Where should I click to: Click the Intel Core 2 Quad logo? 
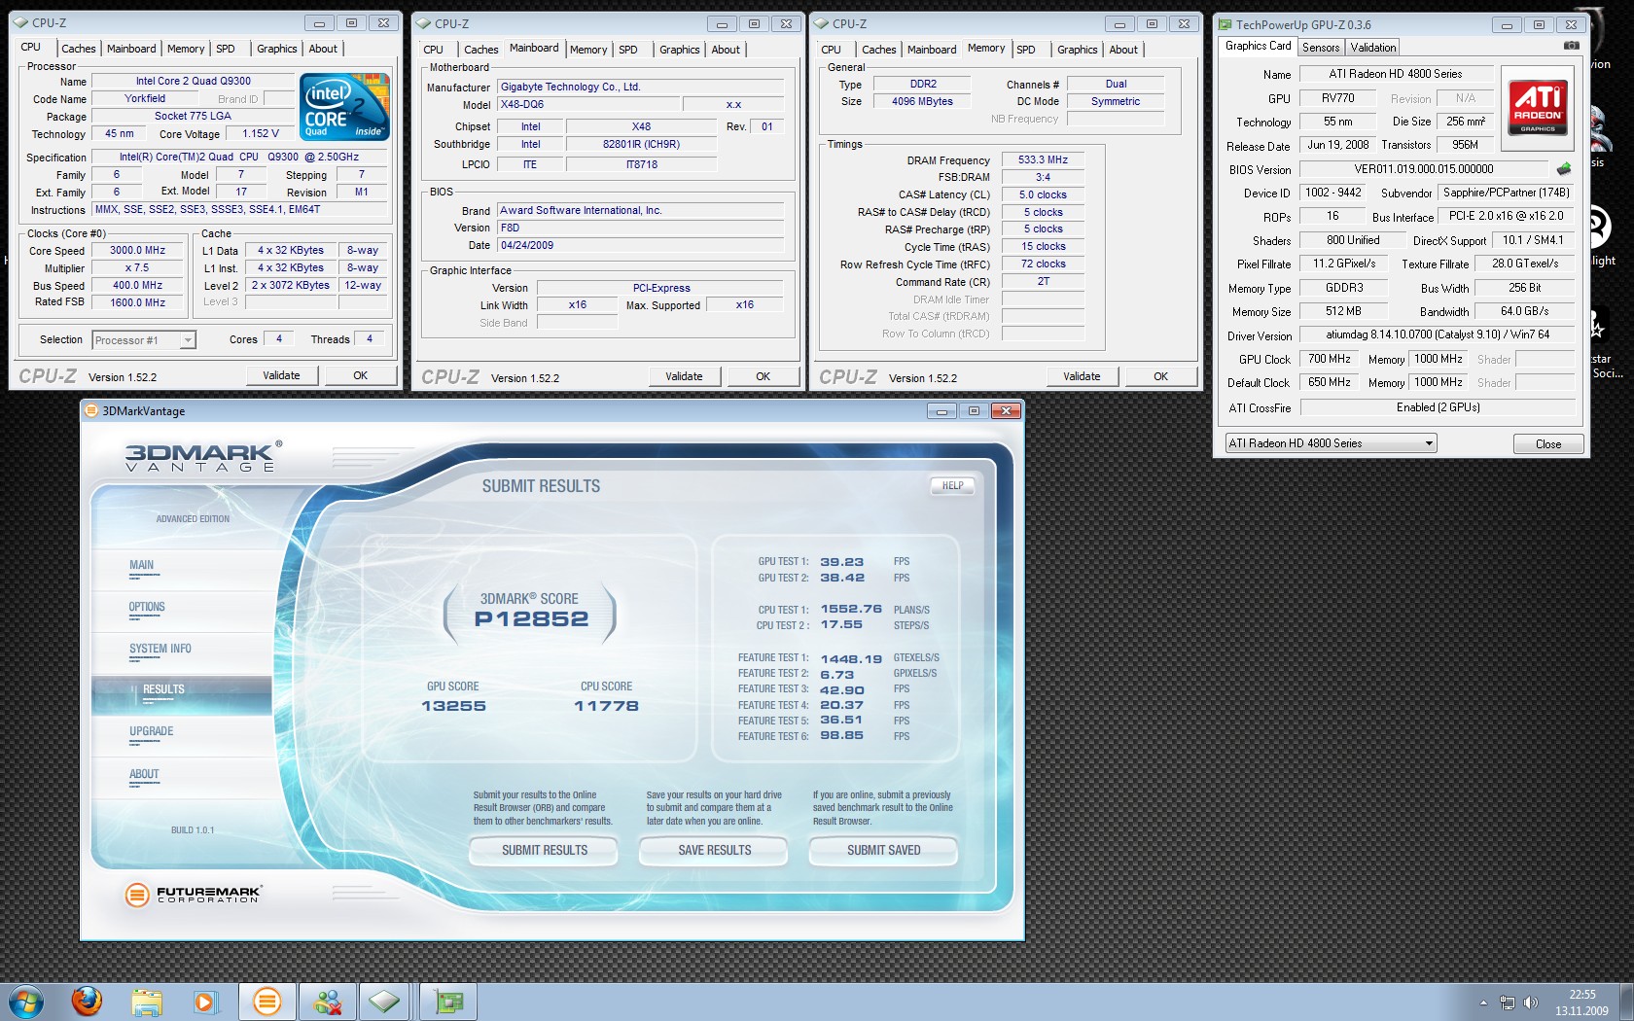[x=344, y=105]
